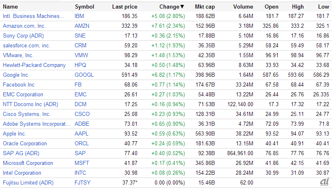Click the Open column header
The width and height of the screenshot is (332, 189).
(x=272, y=7)
